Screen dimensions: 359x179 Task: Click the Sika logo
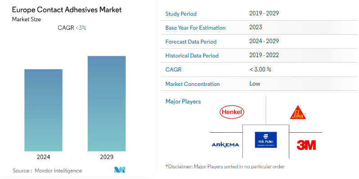pyautogui.click(x=298, y=112)
